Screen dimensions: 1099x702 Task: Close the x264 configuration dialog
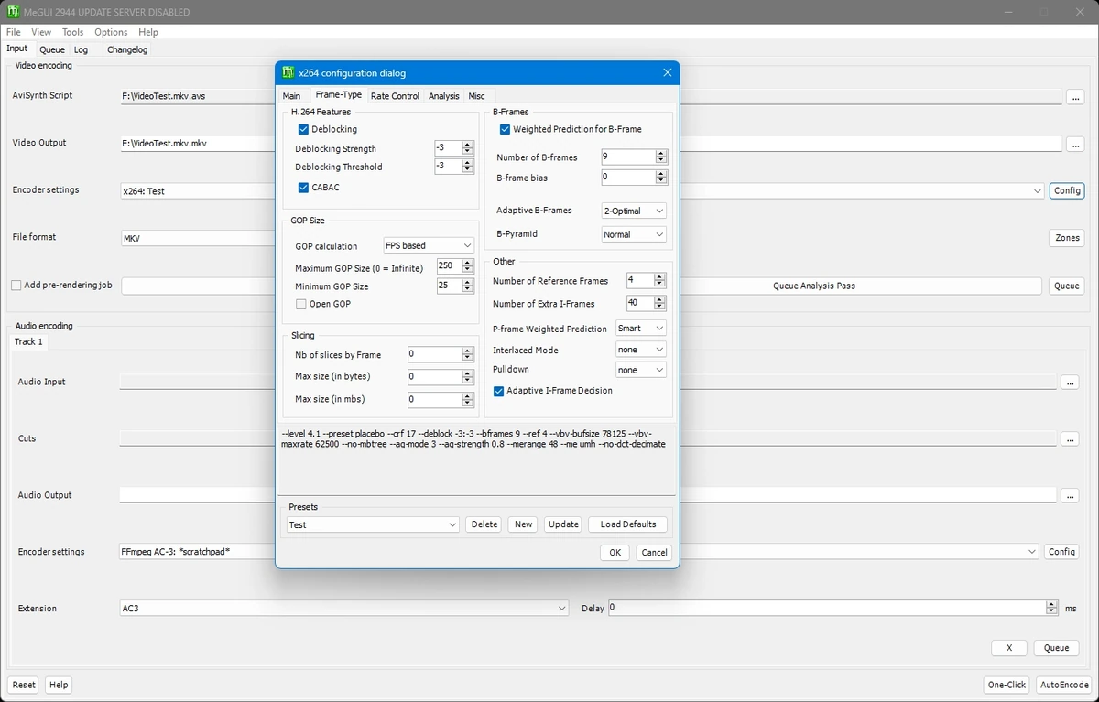667,72
